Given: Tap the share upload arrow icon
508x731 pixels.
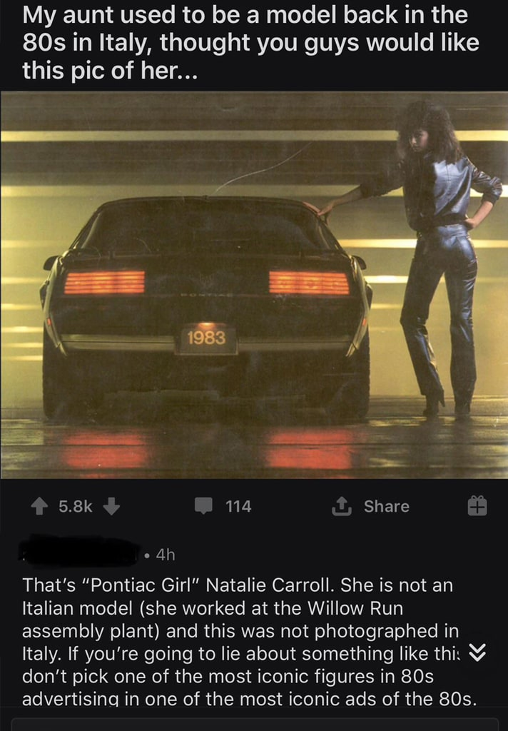Looking at the screenshot, I should [341, 506].
